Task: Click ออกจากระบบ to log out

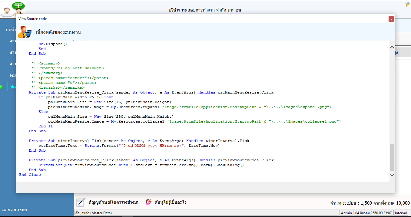Action: coord(15,210)
